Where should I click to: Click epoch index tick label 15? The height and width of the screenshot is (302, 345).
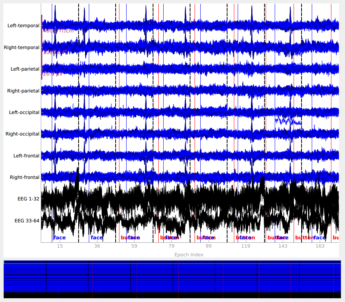pyautogui.click(x=60, y=246)
